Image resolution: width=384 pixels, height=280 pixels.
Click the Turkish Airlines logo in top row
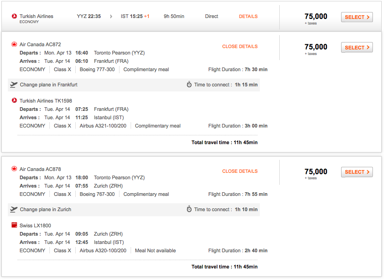(14, 16)
